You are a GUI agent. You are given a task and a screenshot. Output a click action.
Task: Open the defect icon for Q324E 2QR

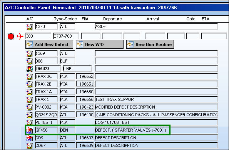pyautogui.click(x=30, y=115)
